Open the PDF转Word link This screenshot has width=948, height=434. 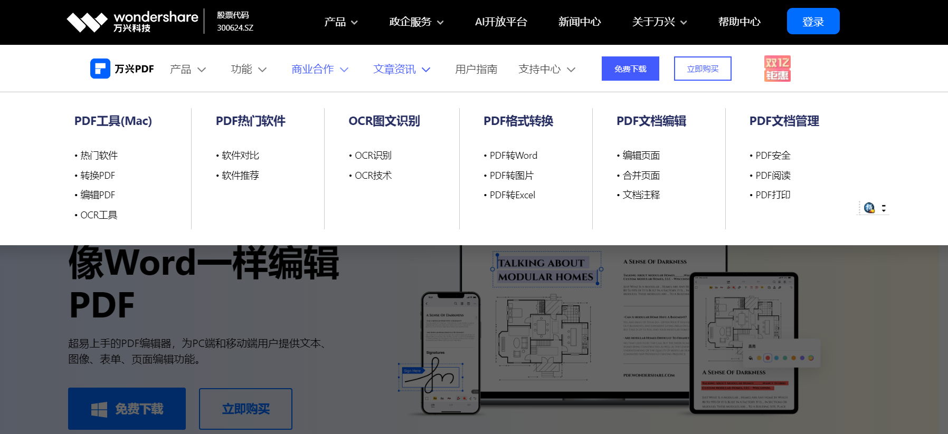[513, 156]
